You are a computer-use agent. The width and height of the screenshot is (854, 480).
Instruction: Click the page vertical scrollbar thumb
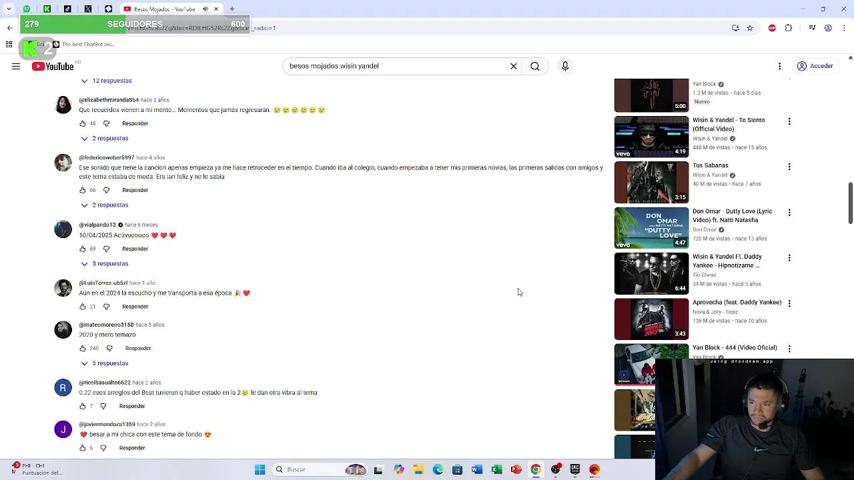[850, 203]
